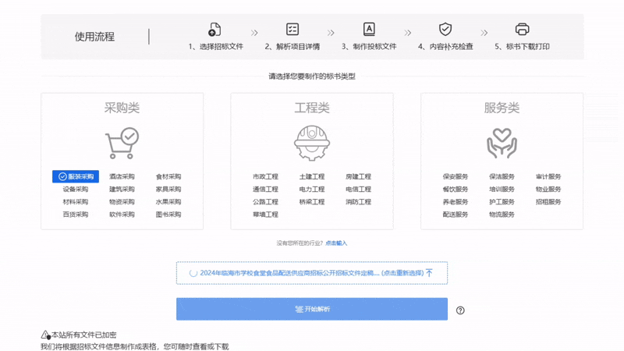Click the heart-in-hands icon under 服务类

pos(502,143)
